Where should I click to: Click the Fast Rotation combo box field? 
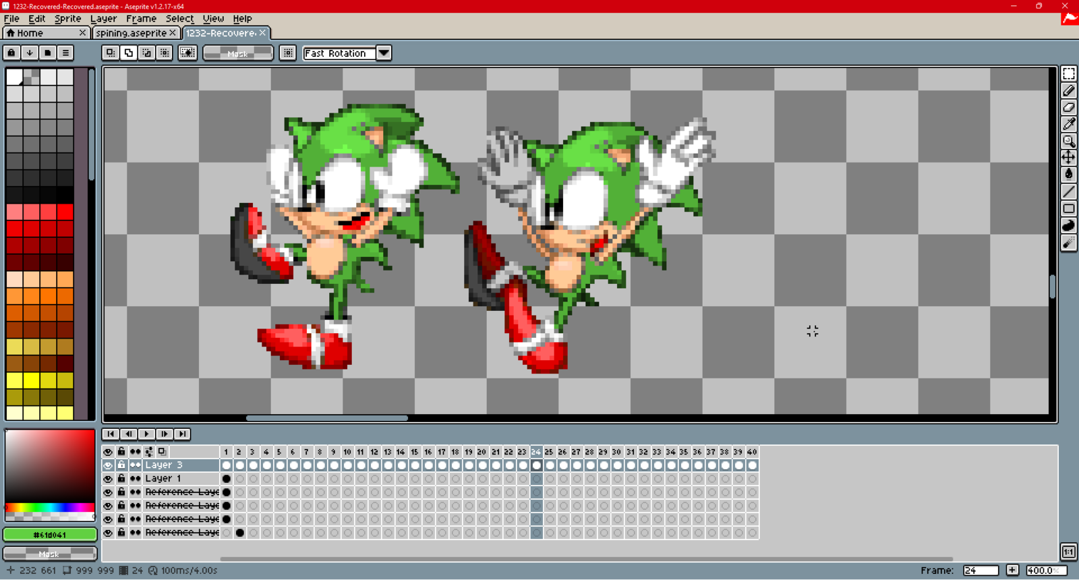click(339, 53)
